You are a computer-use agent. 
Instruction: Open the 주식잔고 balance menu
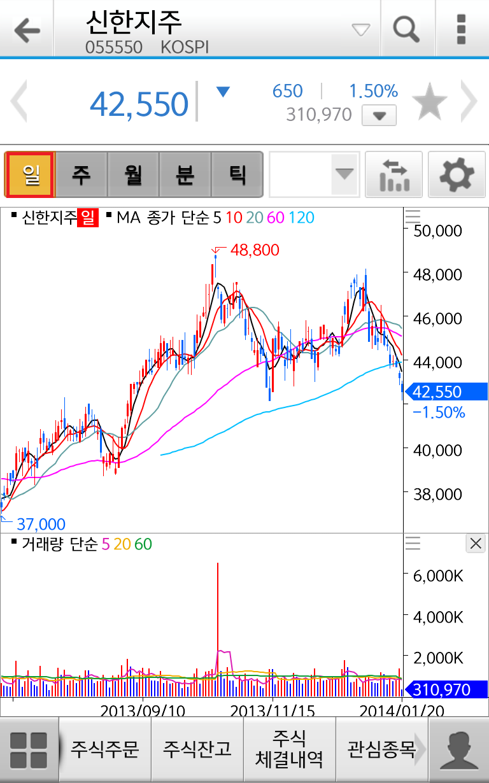(x=197, y=749)
